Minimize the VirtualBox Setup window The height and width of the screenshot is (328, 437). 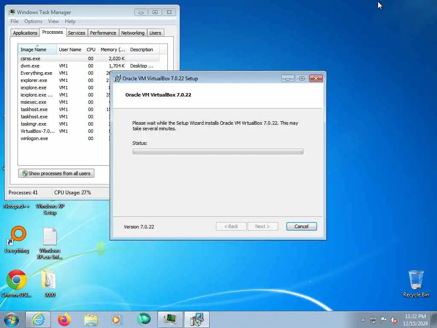(288, 79)
